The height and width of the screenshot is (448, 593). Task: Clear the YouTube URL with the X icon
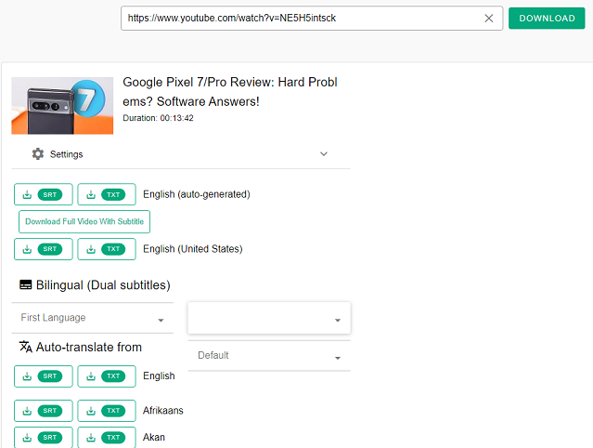pos(489,19)
